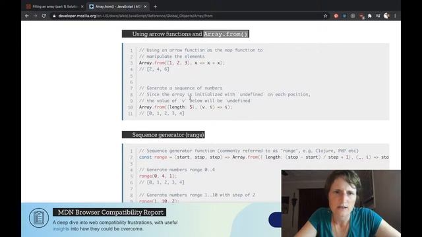Go forward to the next page
The height and width of the screenshot is (237, 422).
click(x=35, y=16)
